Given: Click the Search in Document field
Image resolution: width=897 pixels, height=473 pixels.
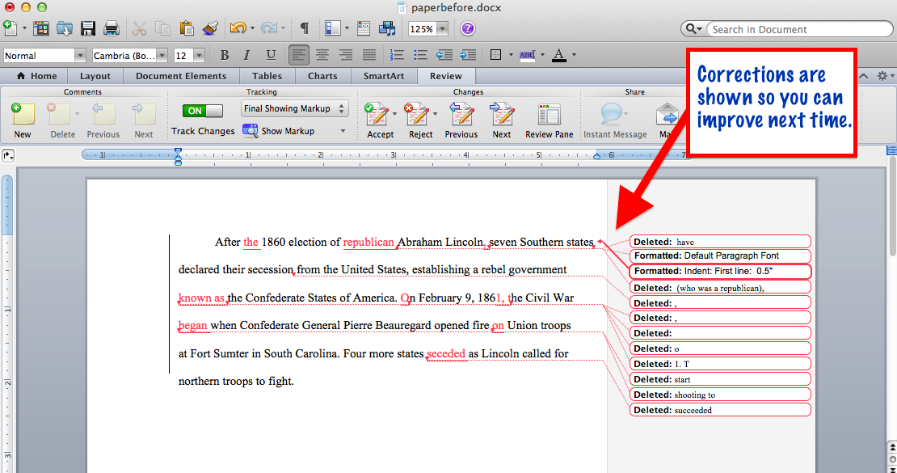Looking at the screenshot, I should point(798,29).
